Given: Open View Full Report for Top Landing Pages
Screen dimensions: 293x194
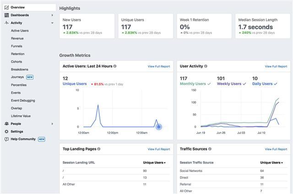Looking at the screenshot, I should [x=158, y=149].
